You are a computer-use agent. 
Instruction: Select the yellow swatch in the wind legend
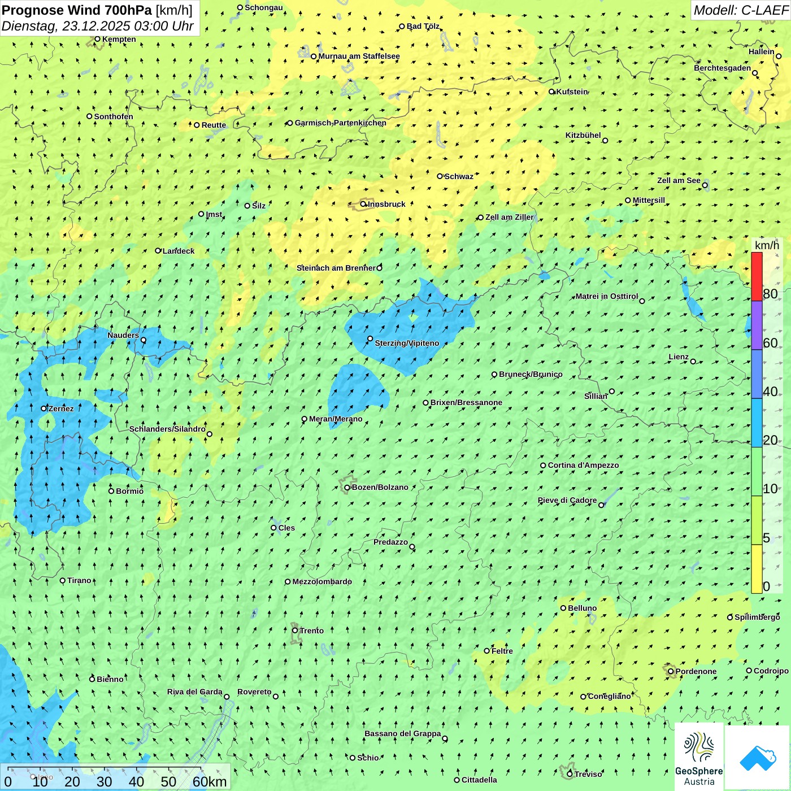(x=757, y=569)
